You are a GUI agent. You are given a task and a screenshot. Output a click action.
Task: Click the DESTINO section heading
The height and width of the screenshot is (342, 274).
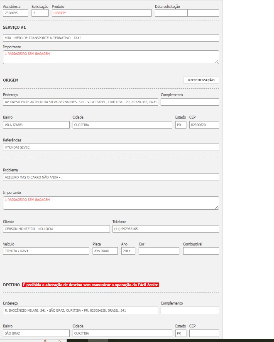[11, 285]
